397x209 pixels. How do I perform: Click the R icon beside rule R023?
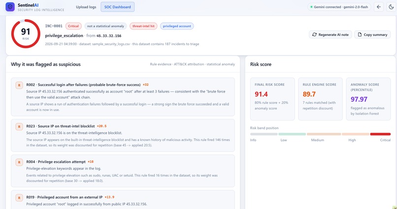(19, 126)
